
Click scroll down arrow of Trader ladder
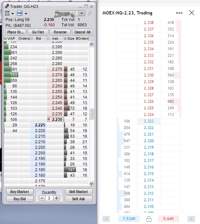click(x=92, y=184)
